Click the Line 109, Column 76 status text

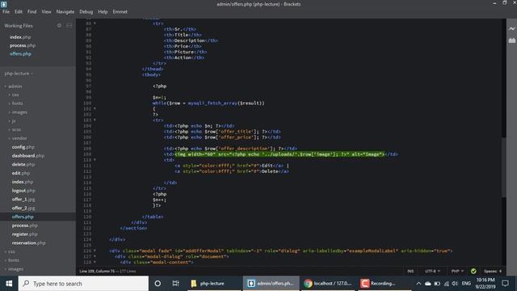coord(96,272)
